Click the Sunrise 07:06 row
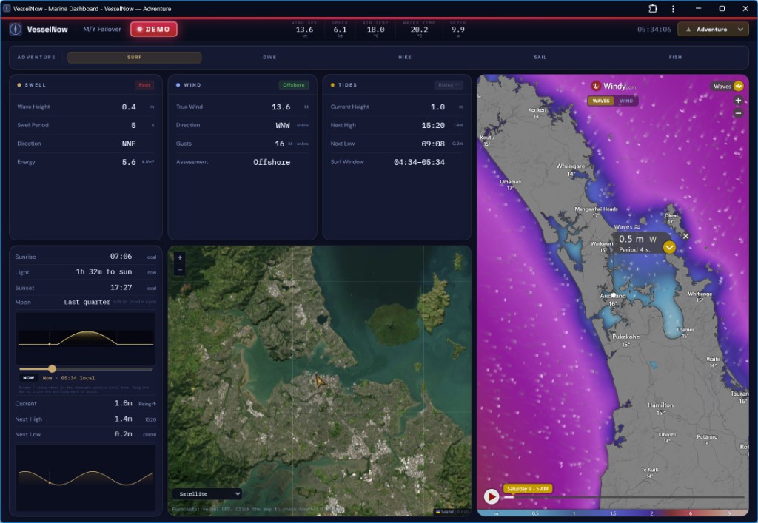758x523 pixels. point(86,257)
